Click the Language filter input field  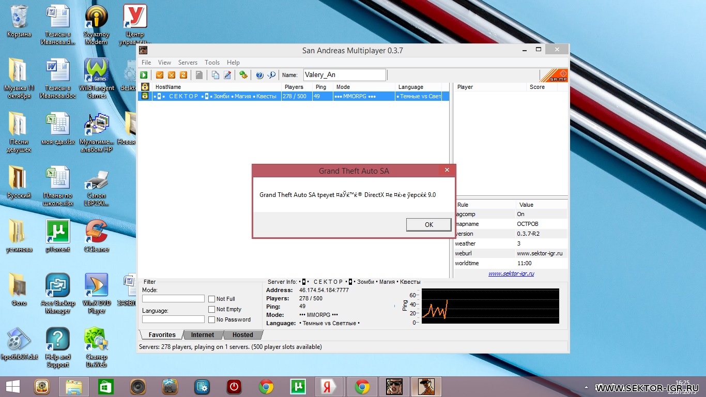pyautogui.click(x=173, y=319)
